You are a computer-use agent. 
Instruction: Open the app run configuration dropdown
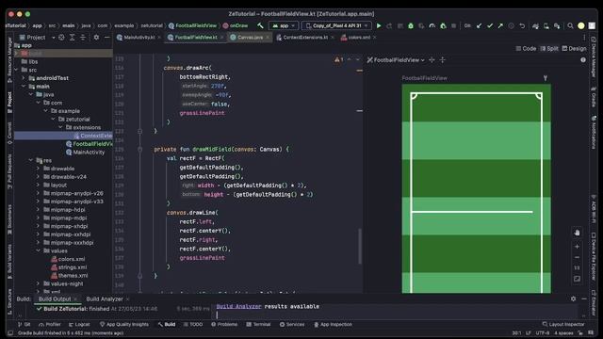pyautogui.click(x=284, y=25)
